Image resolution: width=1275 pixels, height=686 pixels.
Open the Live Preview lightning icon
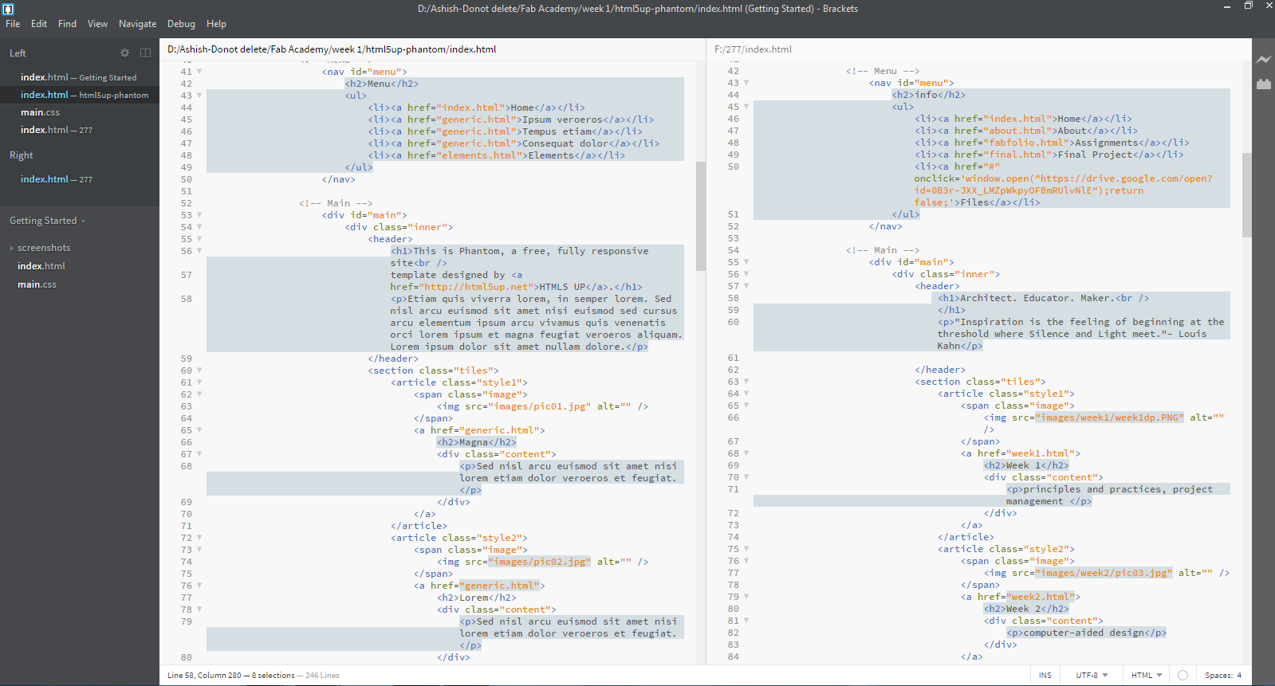click(1264, 60)
